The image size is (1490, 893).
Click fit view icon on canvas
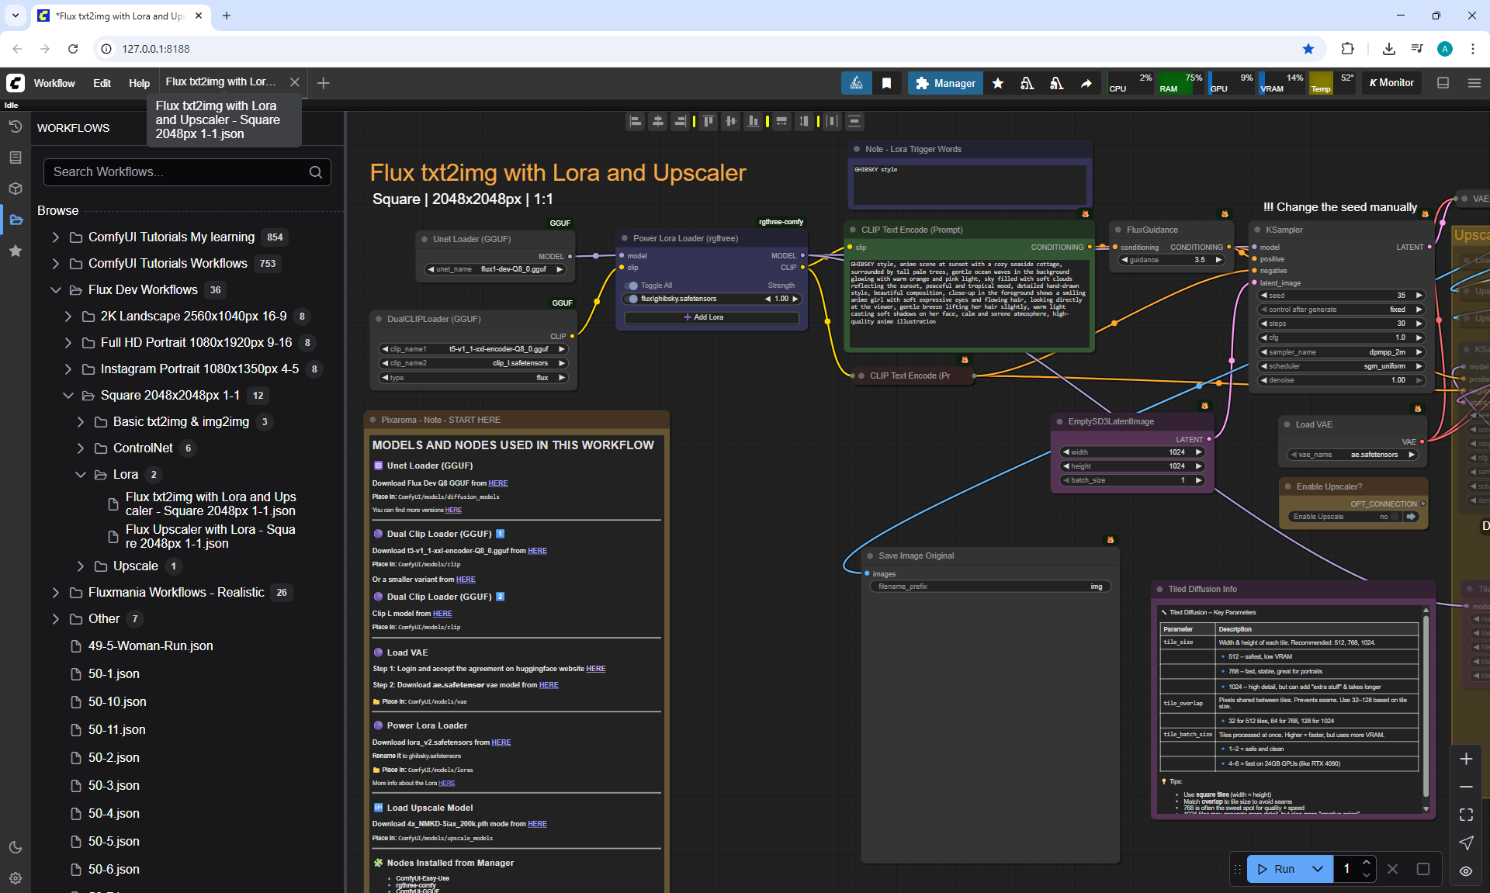tap(1466, 815)
